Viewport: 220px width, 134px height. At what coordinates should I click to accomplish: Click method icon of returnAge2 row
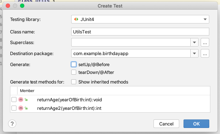21,108
